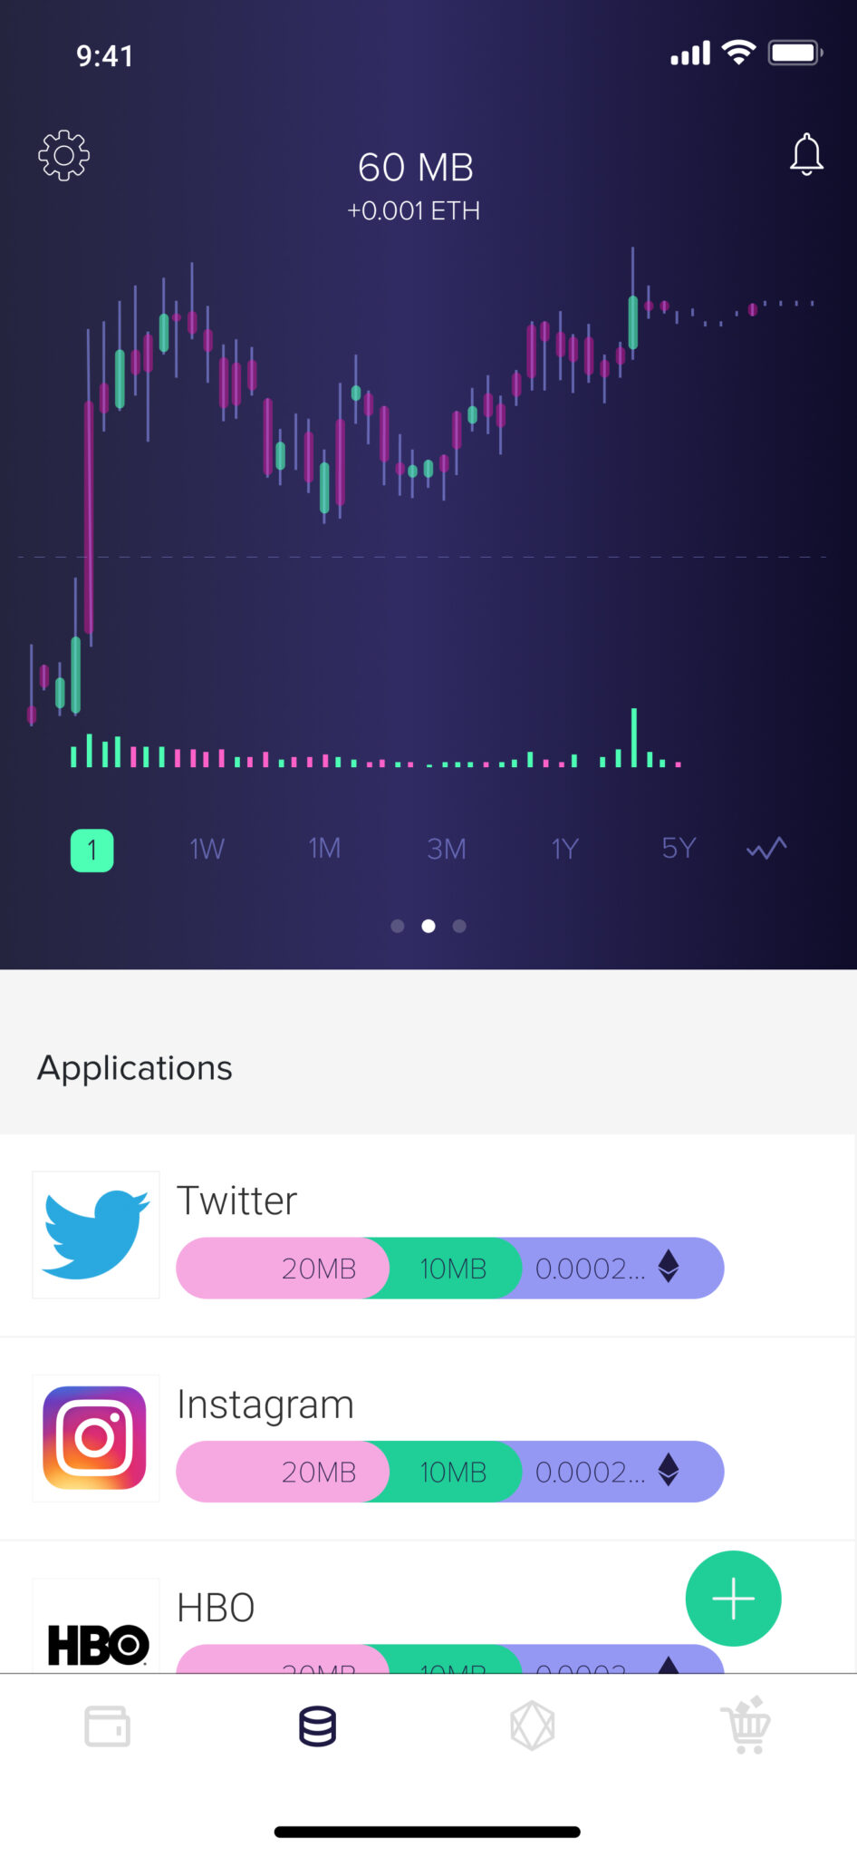857x1857 pixels.
Task: Open the polygon gem tab icon
Action: pos(532,1726)
